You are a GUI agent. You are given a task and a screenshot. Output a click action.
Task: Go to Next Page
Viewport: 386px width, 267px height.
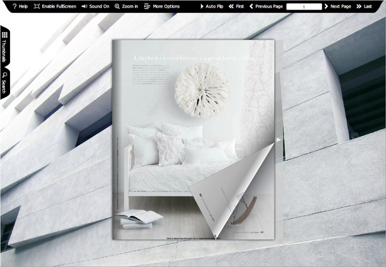coord(337,7)
